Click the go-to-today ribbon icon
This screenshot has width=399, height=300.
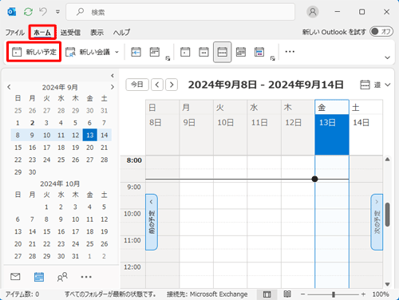(x=136, y=52)
